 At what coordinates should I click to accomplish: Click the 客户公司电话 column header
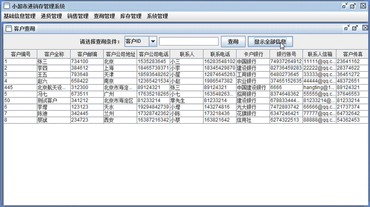(x=153, y=54)
